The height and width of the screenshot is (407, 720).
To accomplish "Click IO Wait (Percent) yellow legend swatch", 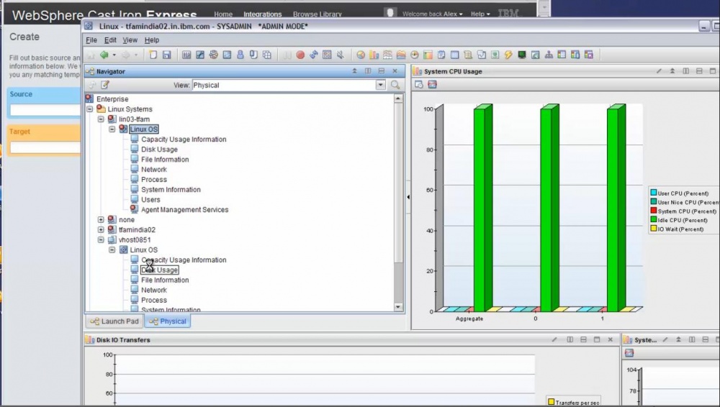I will click(654, 229).
